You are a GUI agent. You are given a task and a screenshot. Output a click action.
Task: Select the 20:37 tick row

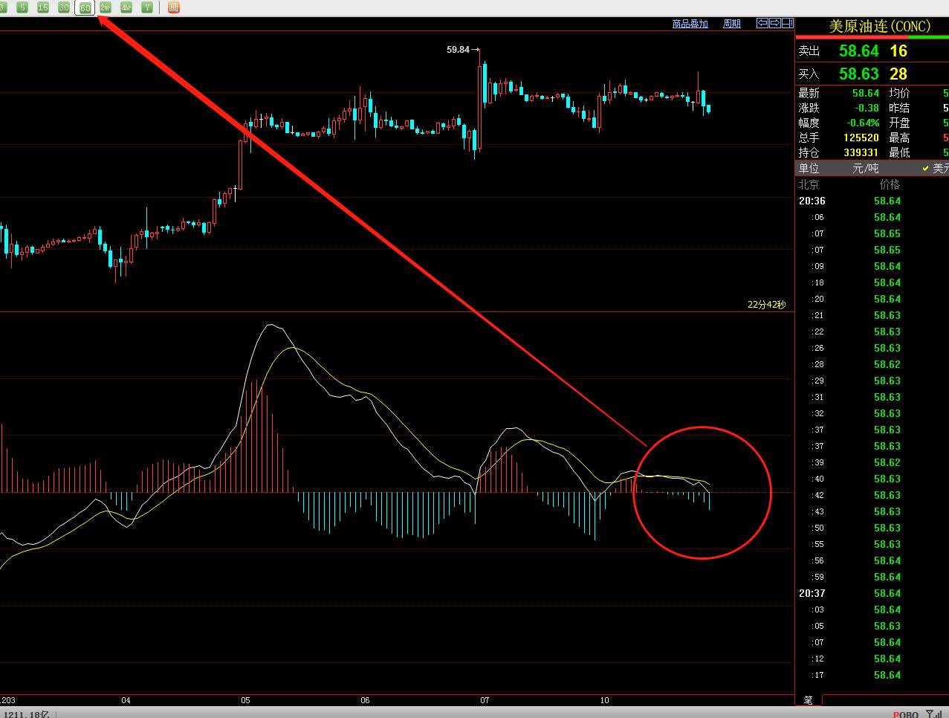pyautogui.click(x=872, y=593)
